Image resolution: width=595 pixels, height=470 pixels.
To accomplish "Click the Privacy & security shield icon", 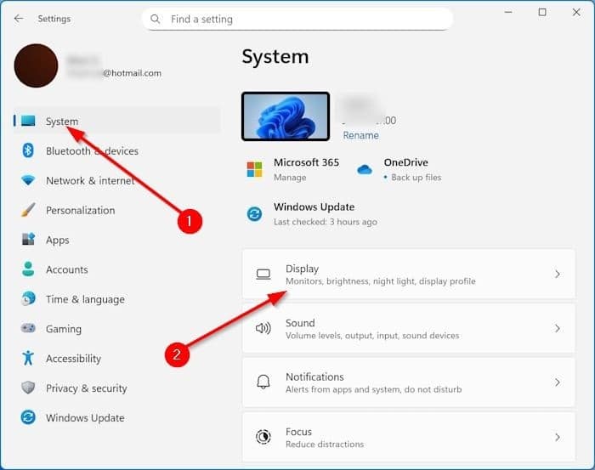I will [x=28, y=388].
